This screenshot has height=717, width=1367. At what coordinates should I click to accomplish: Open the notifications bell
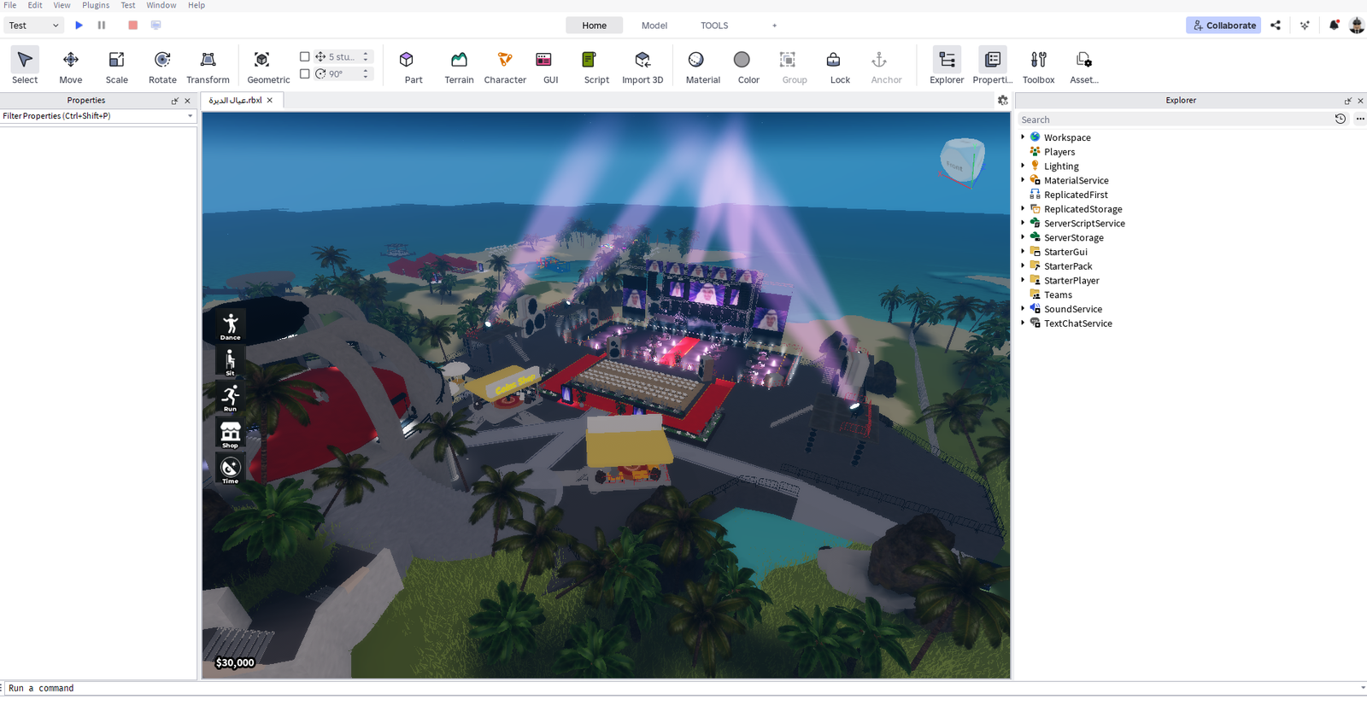[x=1334, y=26]
